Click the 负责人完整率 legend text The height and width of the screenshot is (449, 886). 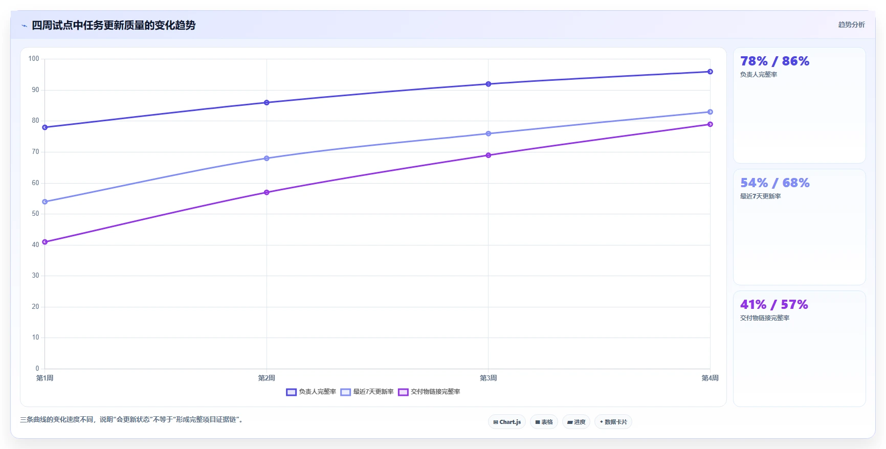coord(317,392)
